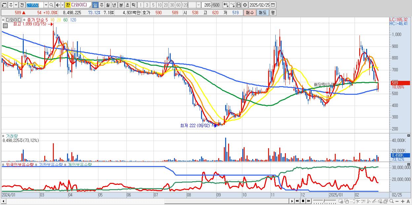Click the speaker sound icon in toolbar

coord(58,5)
